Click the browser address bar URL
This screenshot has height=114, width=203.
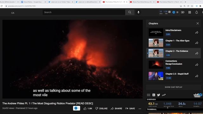pos(22,6)
